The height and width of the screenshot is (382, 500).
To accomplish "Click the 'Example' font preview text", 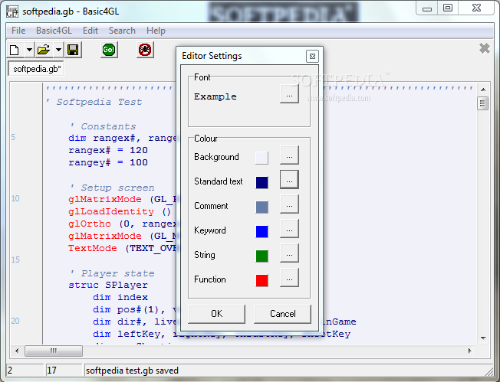I will click(x=215, y=96).
